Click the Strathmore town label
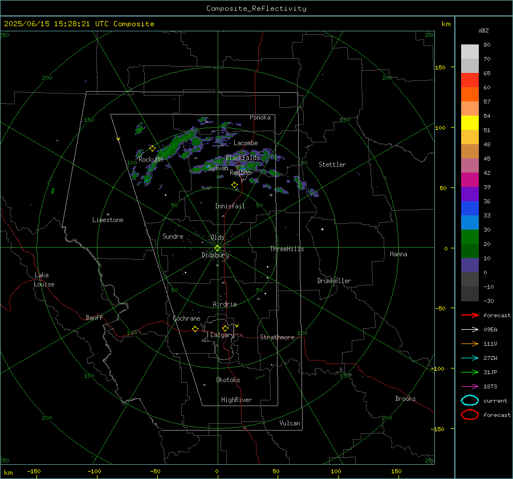 277,337
